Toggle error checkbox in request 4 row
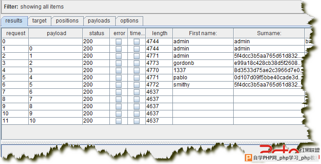This screenshot has height=164, width=321. point(118,70)
